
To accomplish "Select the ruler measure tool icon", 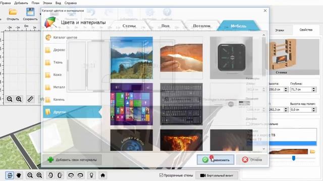I will point(30,99).
